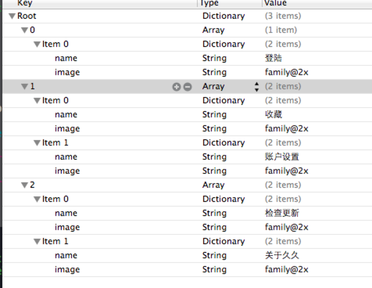
Task: Select family@2x value under 关于久久
Action: tap(286, 270)
